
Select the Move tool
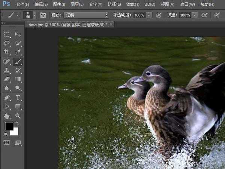pos(18,34)
